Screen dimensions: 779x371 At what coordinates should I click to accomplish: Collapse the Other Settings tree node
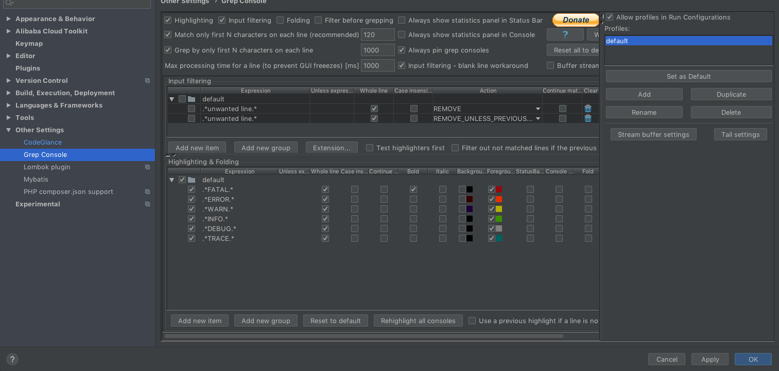[8, 130]
